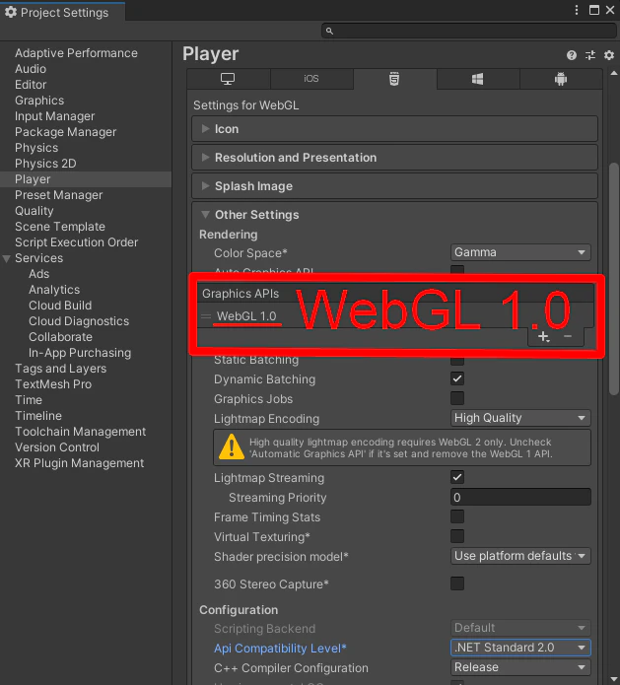Open Input Manager settings
This screenshot has width=620, height=685.
pyautogui.click(x=54, y=116)
